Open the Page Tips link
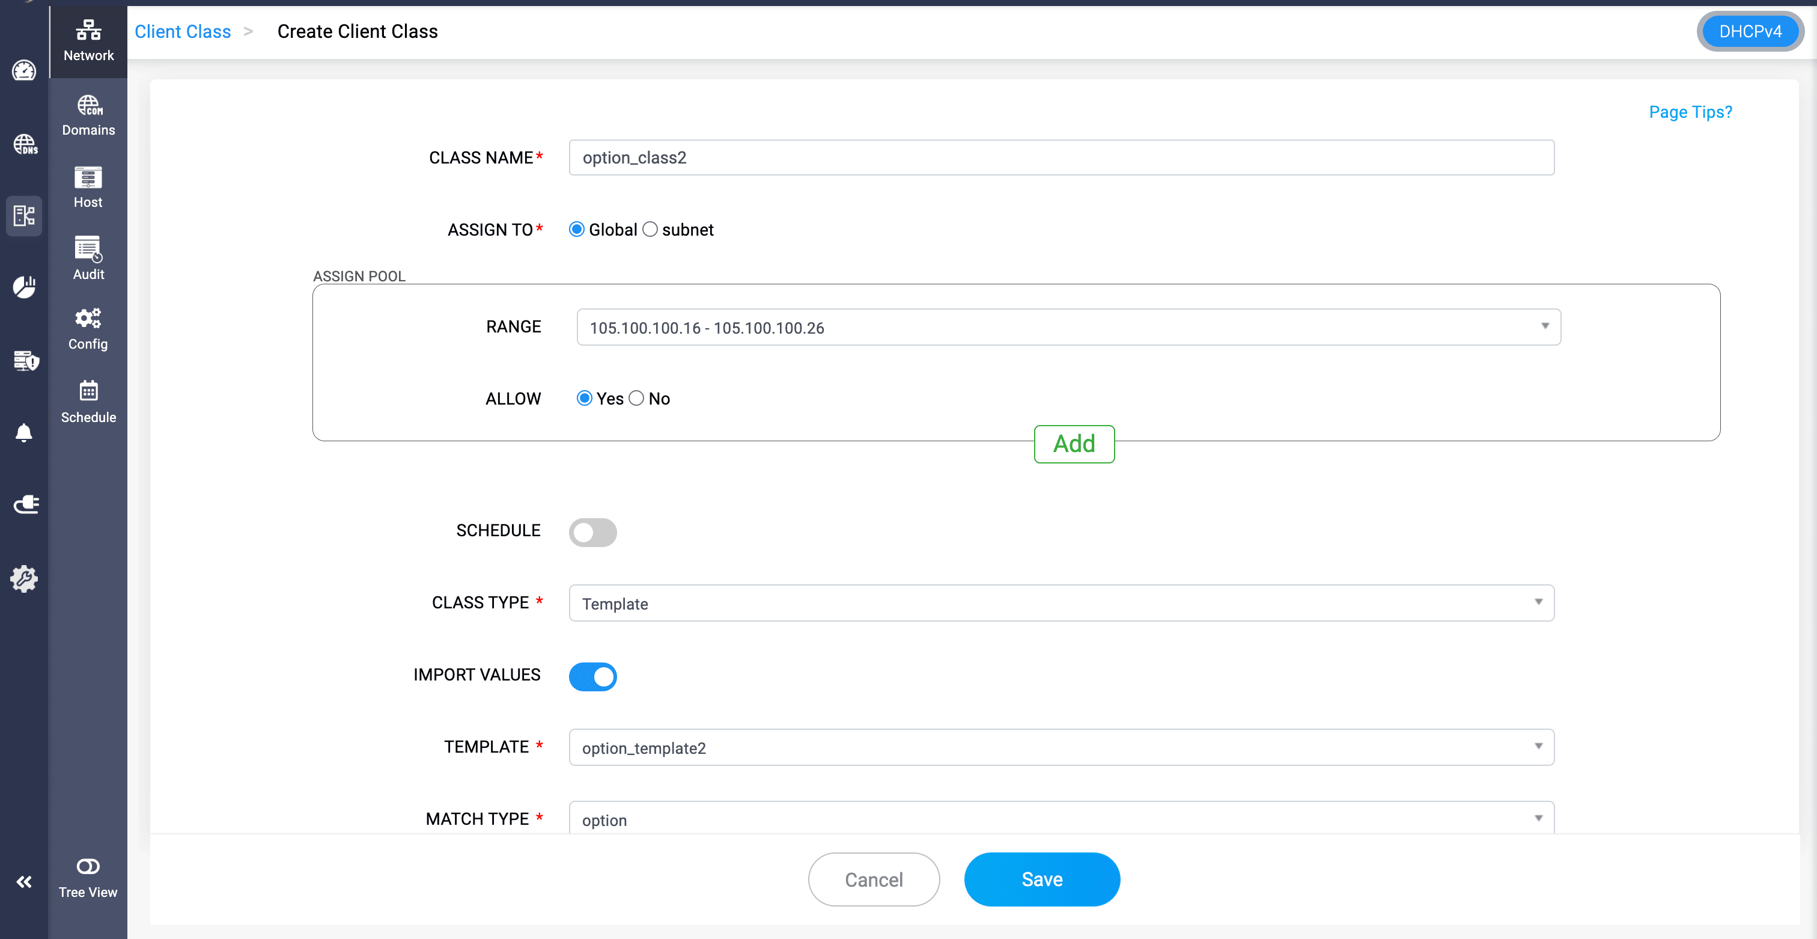Viewport: 1817px width, 939px height. (x=1690, y=112)
